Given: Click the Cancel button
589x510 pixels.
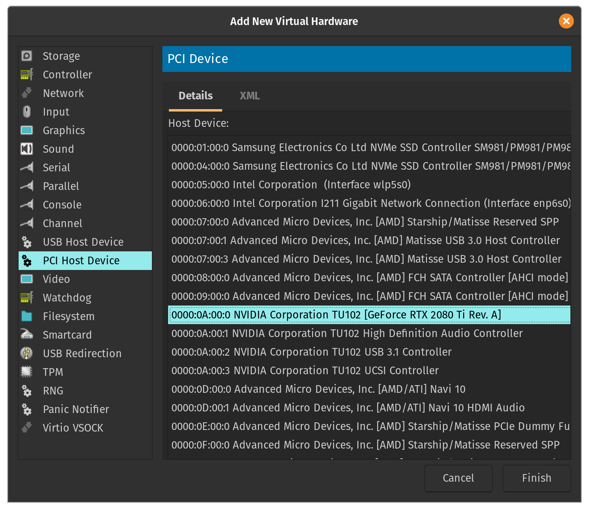Looking at the screenshot, I should pyautogui.click(x=458, y=478).
